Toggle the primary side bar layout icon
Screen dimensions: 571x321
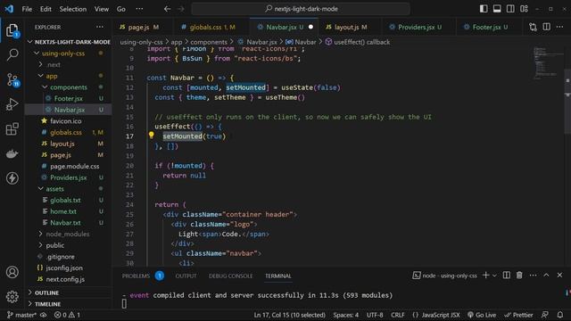coord(484,9)
